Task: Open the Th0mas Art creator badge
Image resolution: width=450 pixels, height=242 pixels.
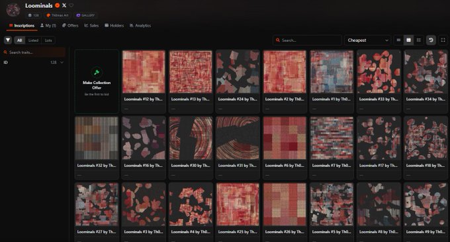Action: click(58, 15)
